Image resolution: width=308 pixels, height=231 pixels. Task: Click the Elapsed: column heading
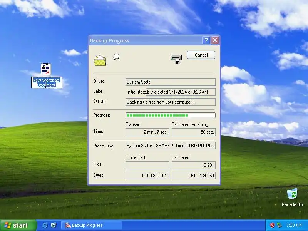(133, 124)
